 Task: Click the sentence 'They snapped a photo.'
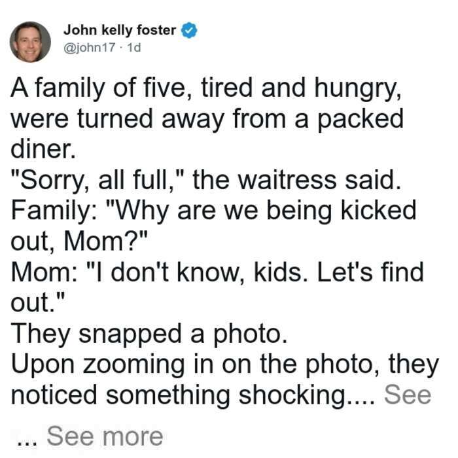149,334
